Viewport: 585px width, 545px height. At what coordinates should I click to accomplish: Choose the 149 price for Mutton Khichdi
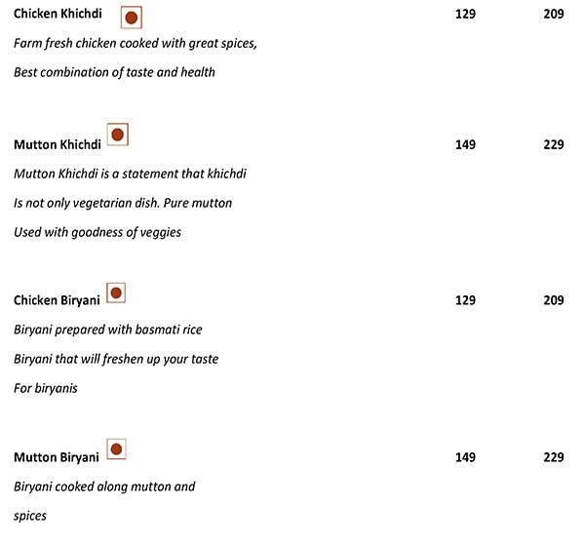[x=465, y=144]
